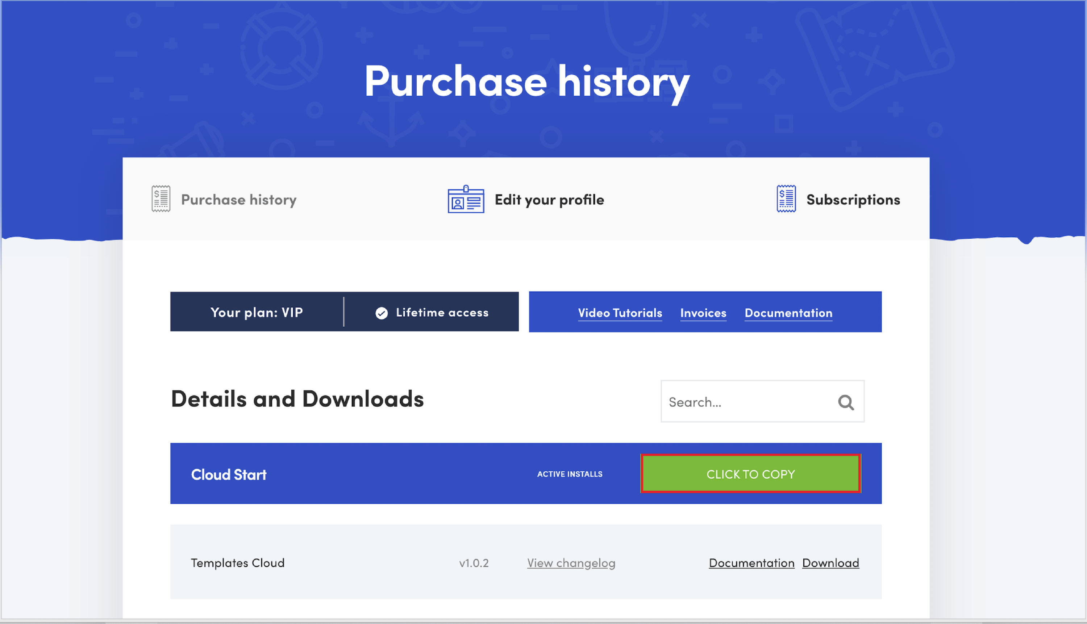Switch to the Subscriptions tab
The height and width of the screenshot is (624, 1087).
(x=853, y=200)
